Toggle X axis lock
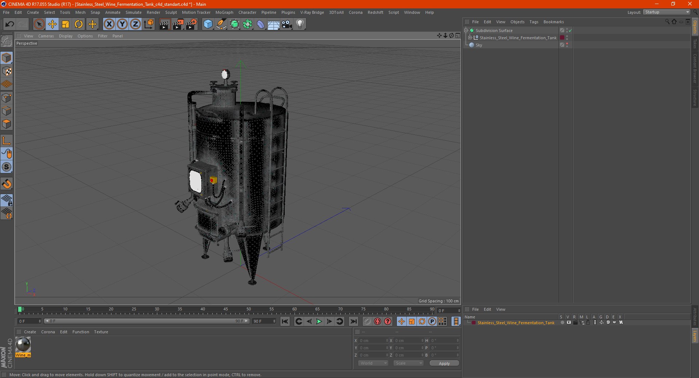Viewport: 699px width, 378px height. tap(109, 24)
